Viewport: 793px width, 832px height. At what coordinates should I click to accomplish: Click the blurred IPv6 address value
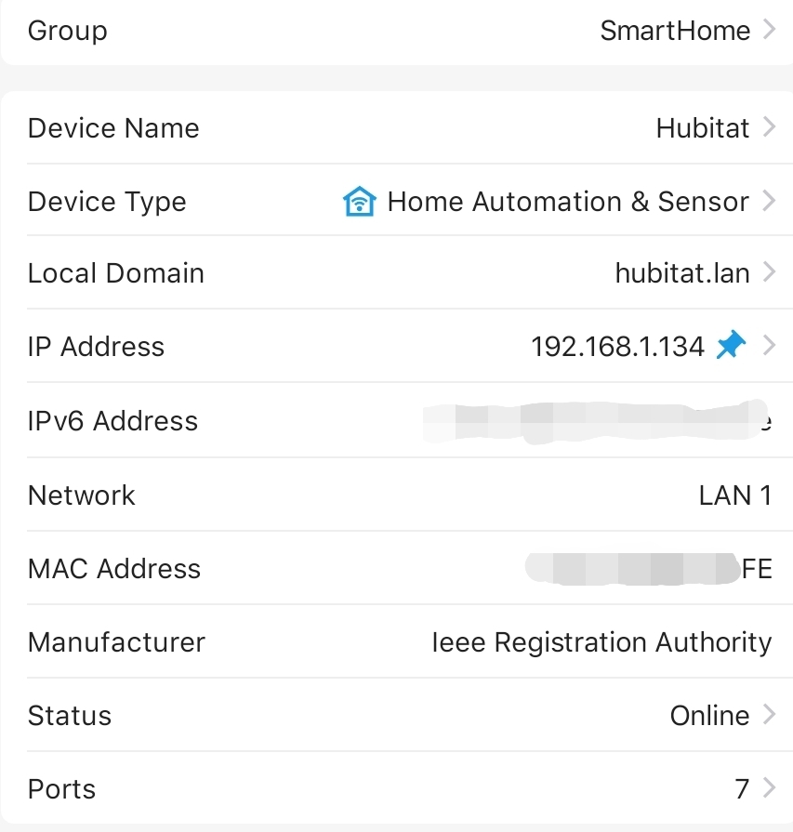597,422
